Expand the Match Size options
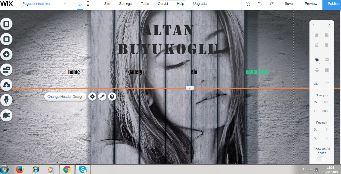 tap(327, 70)
